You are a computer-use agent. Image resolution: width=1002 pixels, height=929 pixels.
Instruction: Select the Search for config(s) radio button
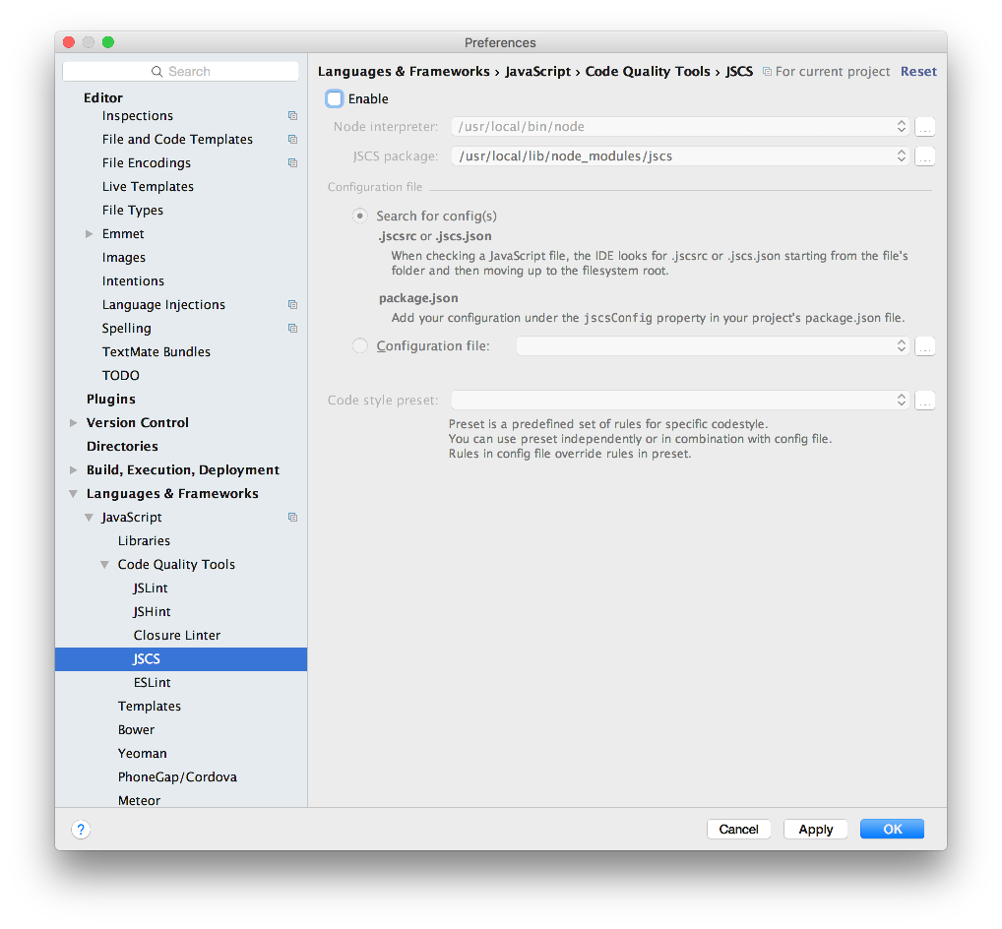click(360, 217)
